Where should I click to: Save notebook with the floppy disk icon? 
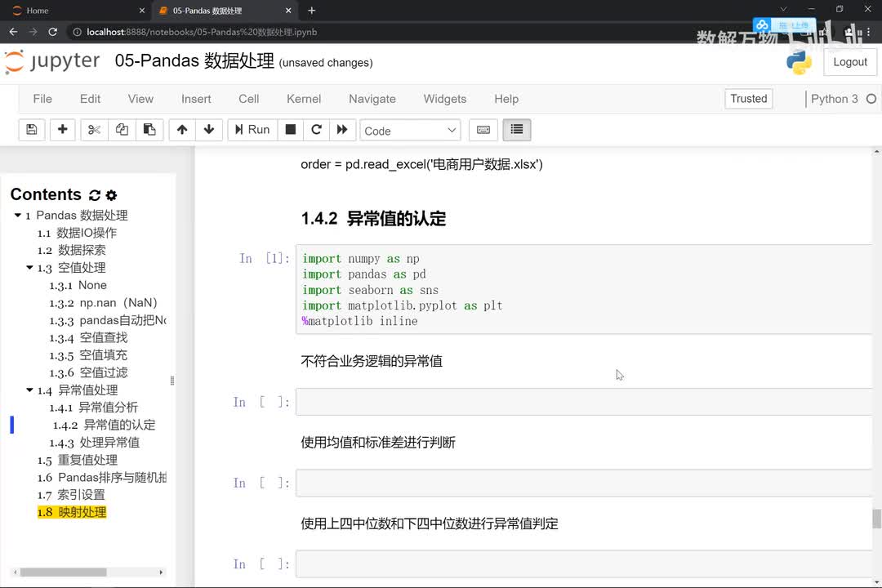click(32, 130)
